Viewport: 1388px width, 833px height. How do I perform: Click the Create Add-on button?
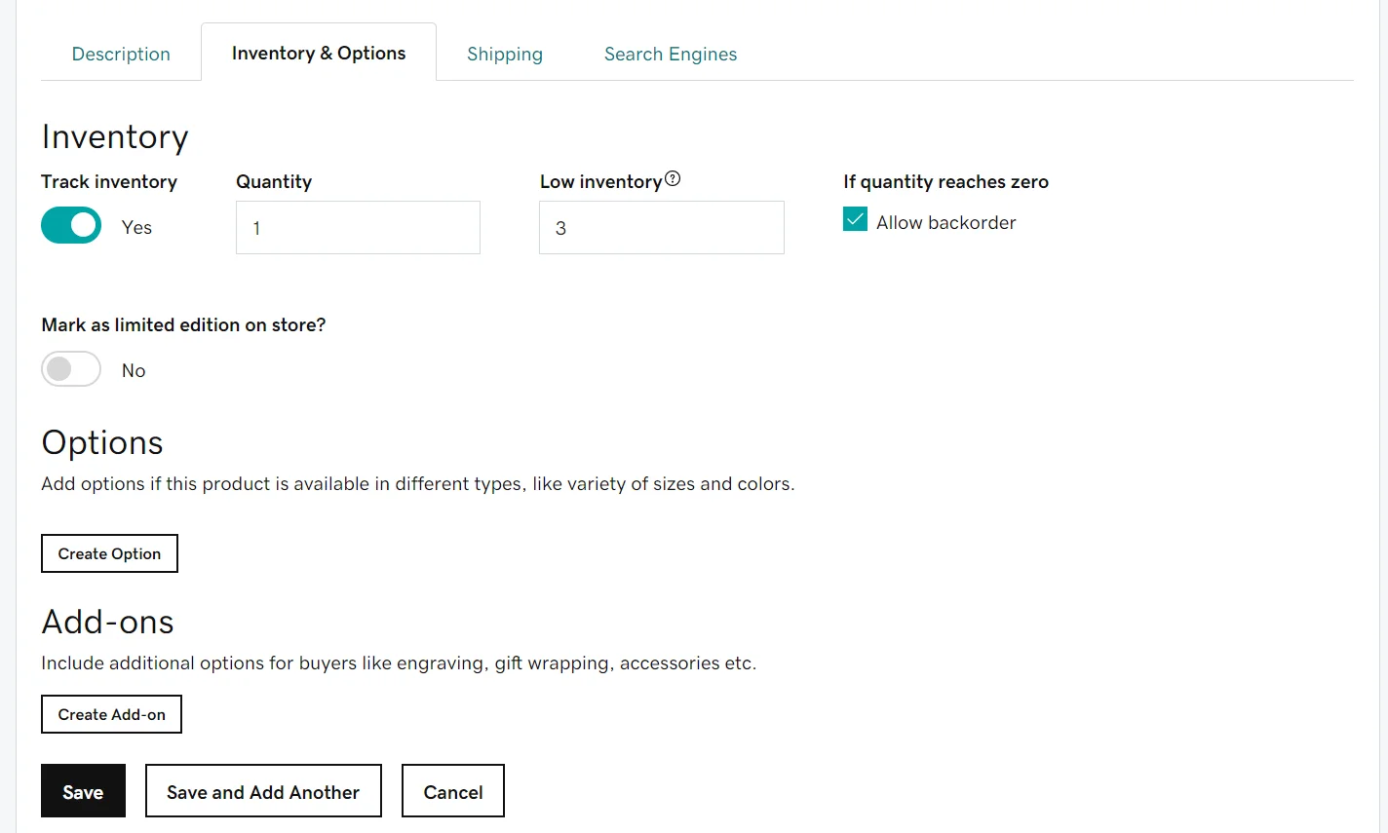111,713
